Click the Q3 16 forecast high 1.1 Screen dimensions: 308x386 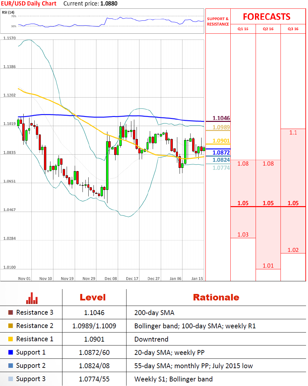point(293,133)
